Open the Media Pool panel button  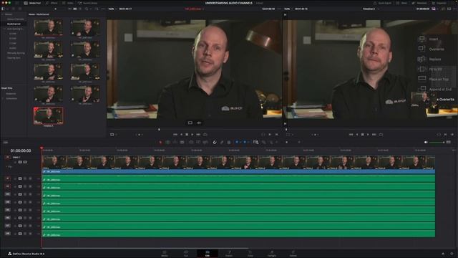coord(32,3)
